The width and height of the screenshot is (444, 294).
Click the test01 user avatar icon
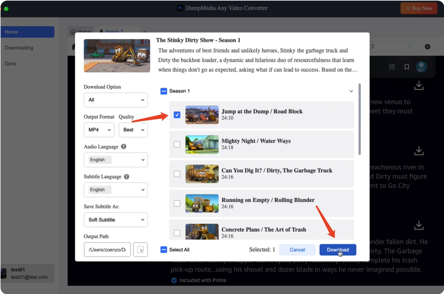tap(4, 273)
